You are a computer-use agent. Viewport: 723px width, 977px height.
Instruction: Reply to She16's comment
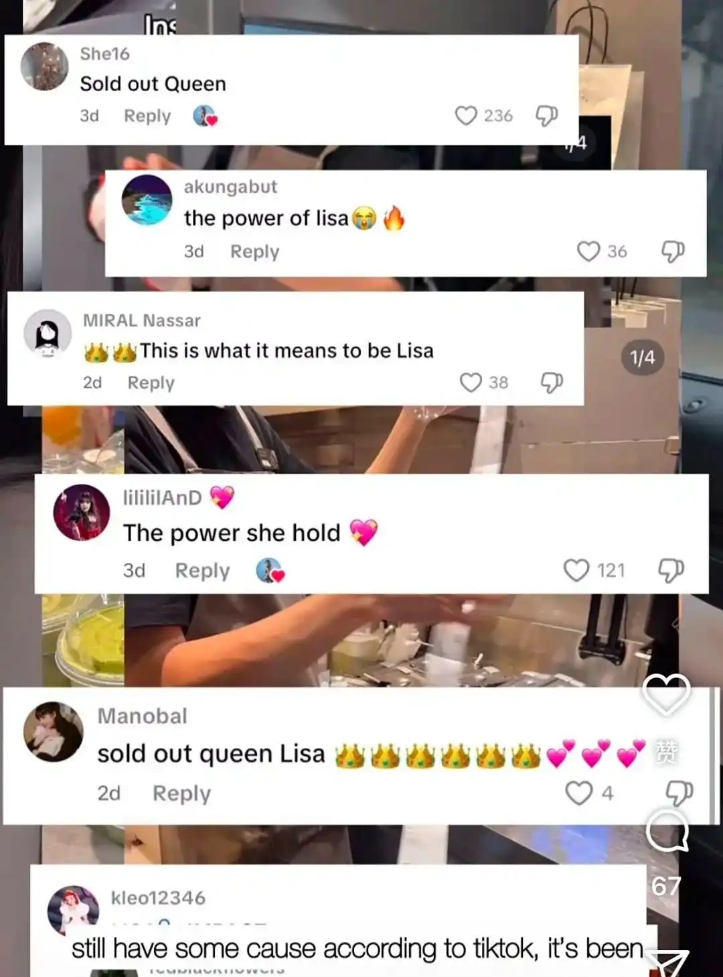click(x=147, y=116)
